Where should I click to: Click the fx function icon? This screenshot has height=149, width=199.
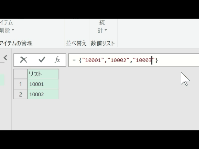57,60
